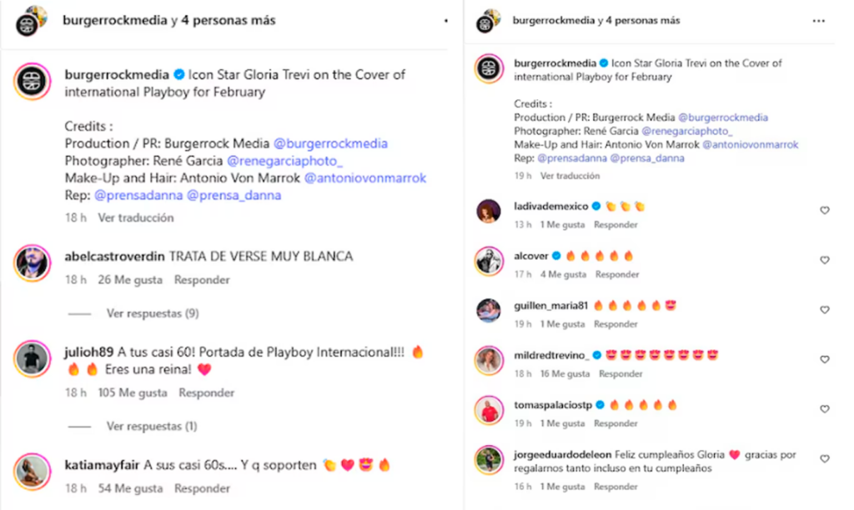Open katiamayfair's profile avatar
Screen dimensions: 854x510
[33, 472]
